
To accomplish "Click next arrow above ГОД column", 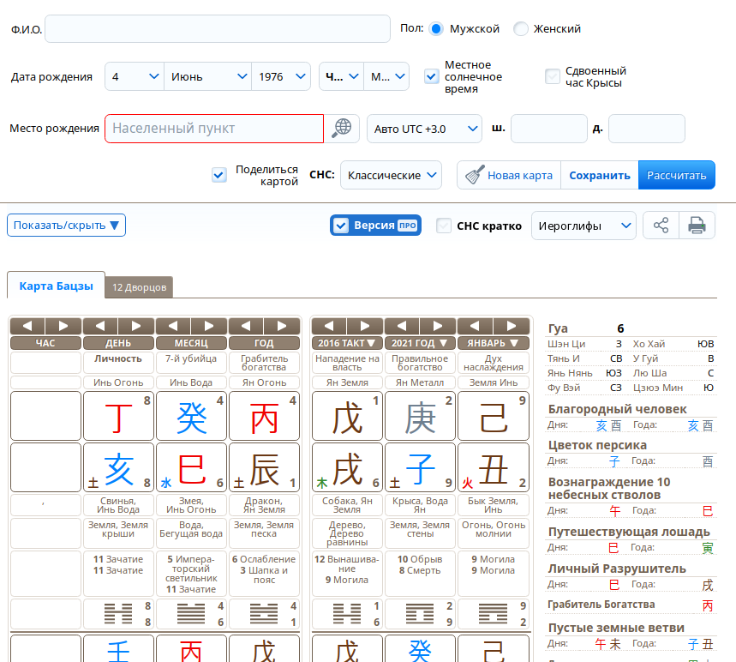I will [282, 326].
